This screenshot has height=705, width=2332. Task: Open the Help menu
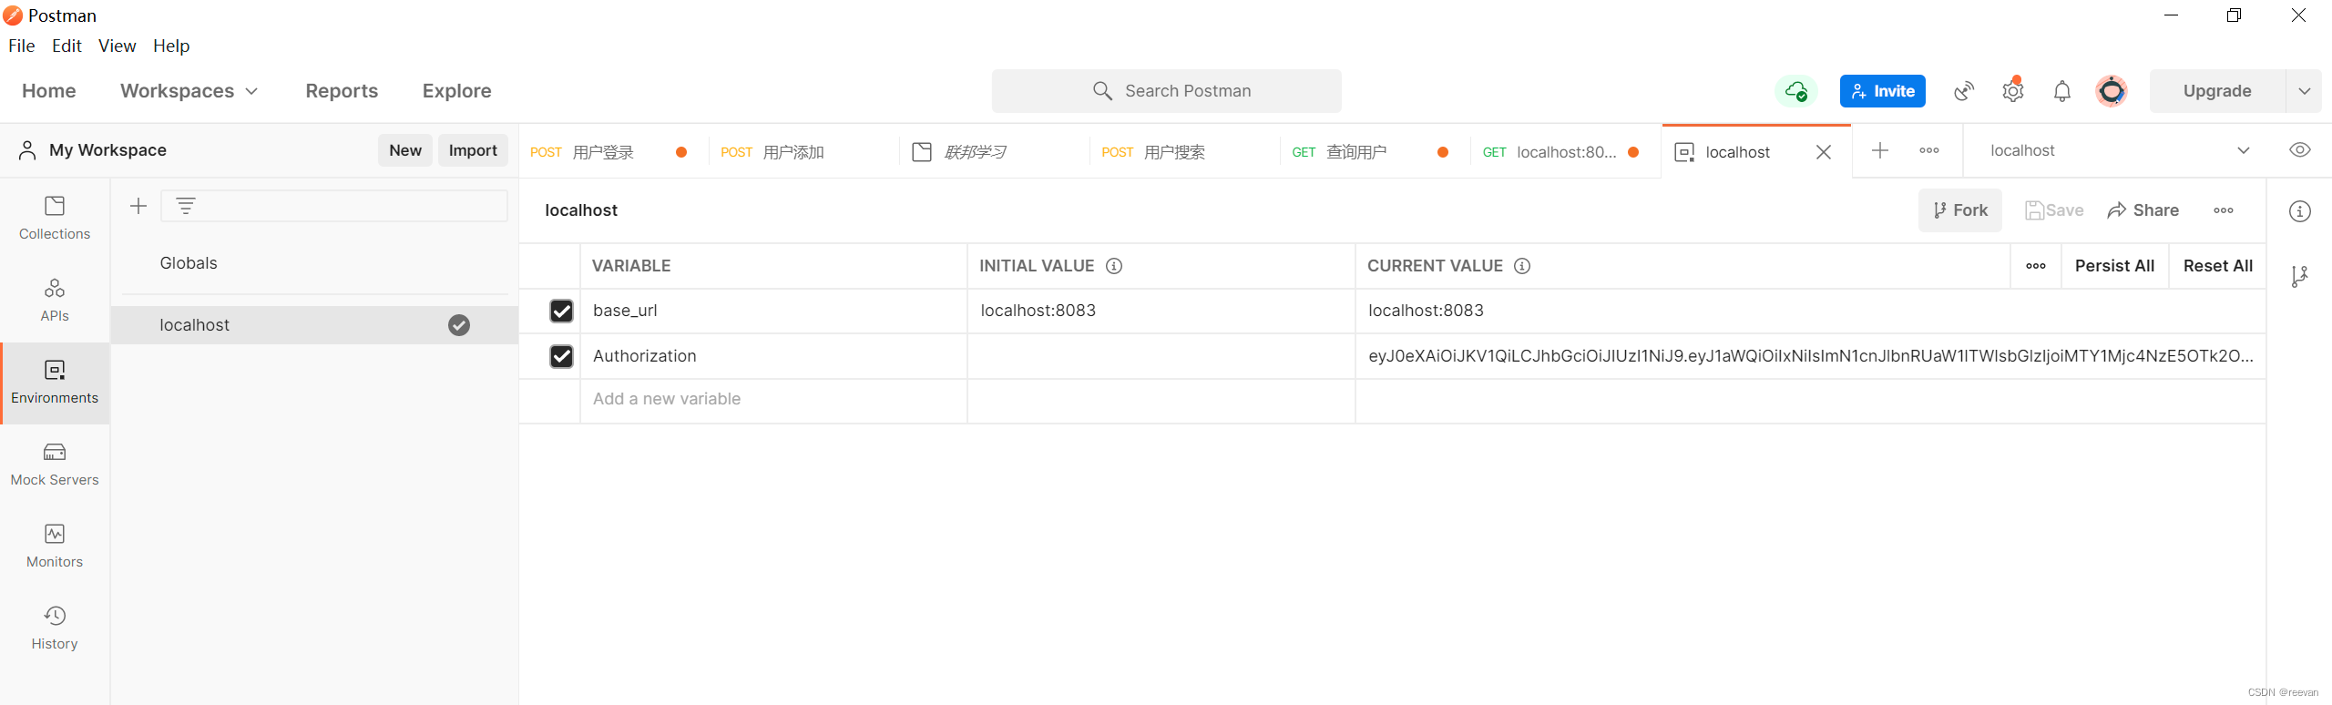coord(171,46)
